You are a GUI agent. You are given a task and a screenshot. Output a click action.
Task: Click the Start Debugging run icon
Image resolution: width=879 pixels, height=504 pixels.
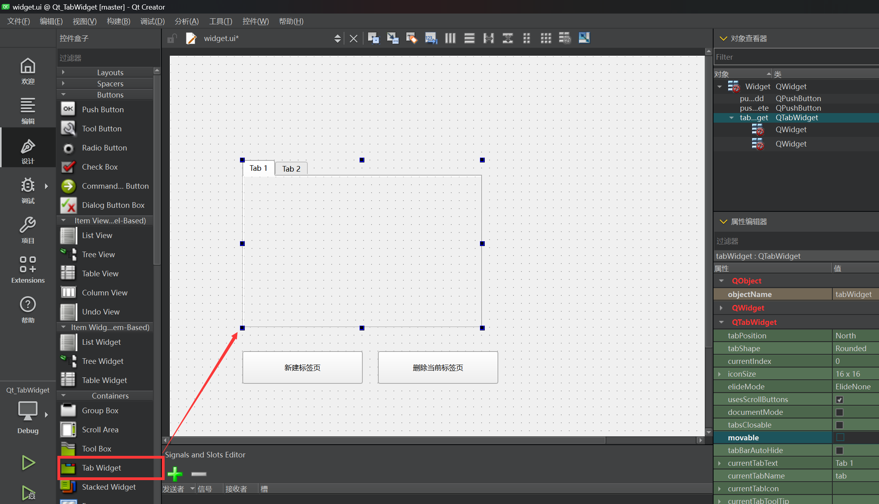(x=28, y=493)
